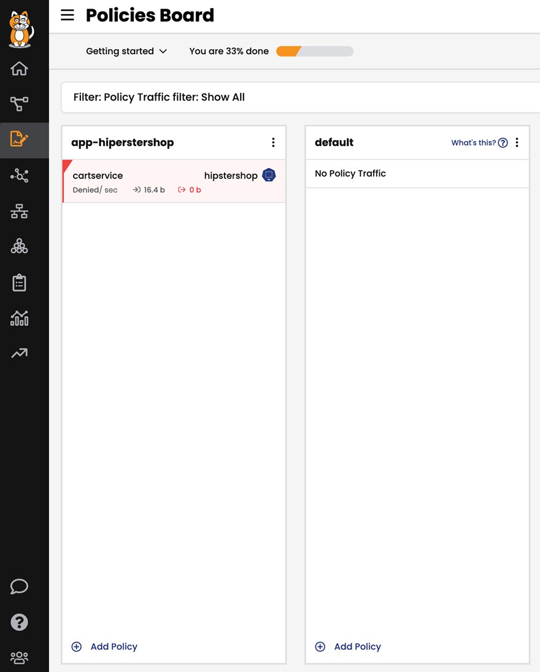Open app-hiperstershop tier options menu
The width and height of the screenshot is (540, 672).
[x=273, y=142]
